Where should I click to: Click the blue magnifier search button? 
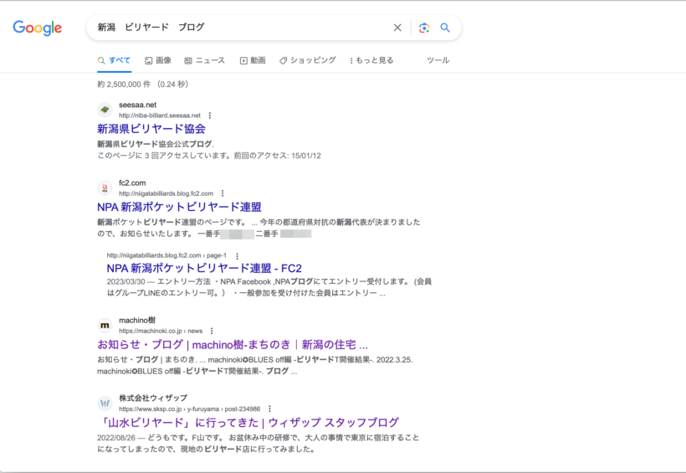coord(445,28)
